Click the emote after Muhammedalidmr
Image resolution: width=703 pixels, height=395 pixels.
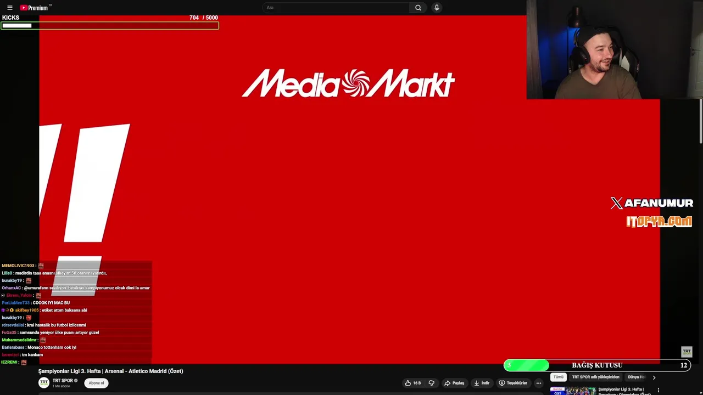click(43, 340)
